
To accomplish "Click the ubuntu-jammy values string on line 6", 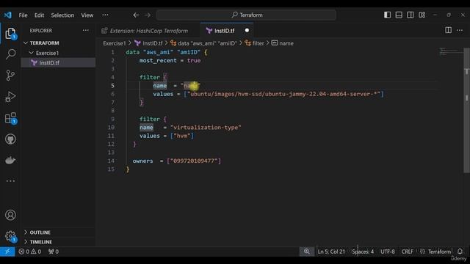I will coord(283,94).
